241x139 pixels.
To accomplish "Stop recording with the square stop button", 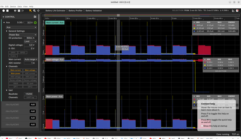I will point(8,11).
